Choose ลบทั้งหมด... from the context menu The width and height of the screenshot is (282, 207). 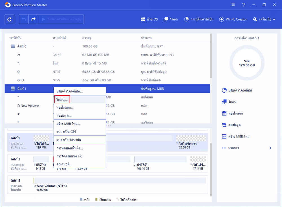tap(80, 108)
